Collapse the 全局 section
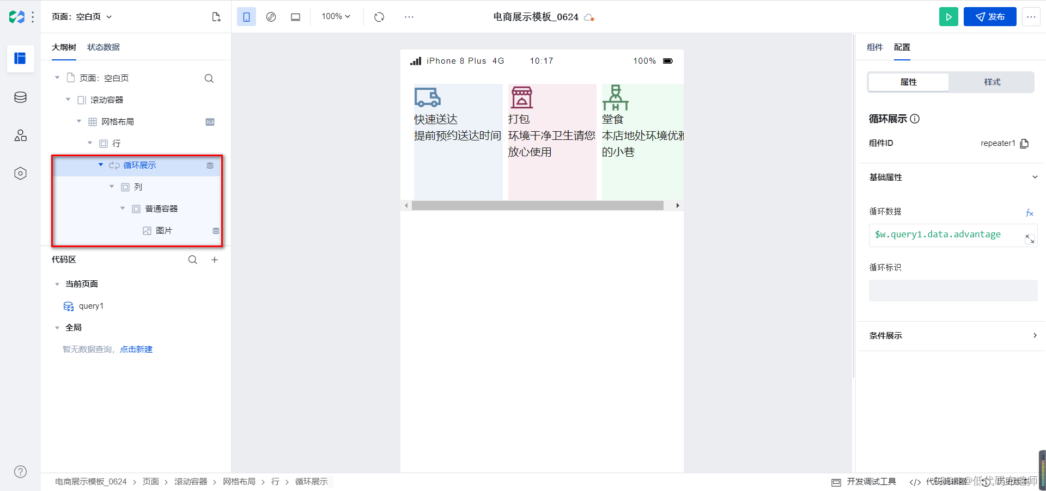 [x=57, y=328]
